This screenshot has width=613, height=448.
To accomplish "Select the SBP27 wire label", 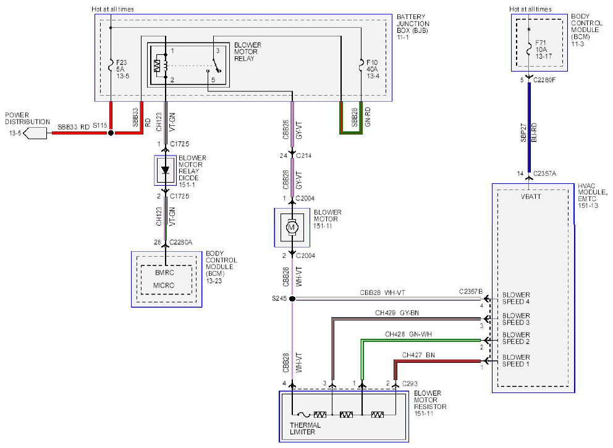I will pyautogui.click(x=523, y=133).
